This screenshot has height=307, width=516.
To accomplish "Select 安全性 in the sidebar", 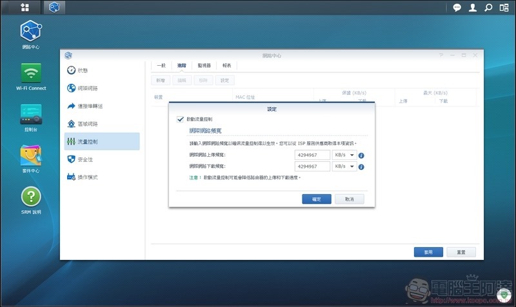I will [102, 159].
